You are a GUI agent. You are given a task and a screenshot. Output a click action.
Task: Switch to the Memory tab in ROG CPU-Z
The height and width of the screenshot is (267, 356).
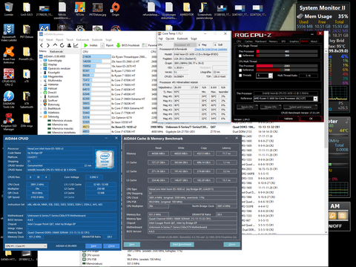[x=273, y=42]
